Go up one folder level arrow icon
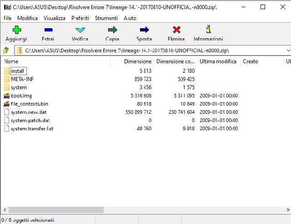This screenshot has width=291, height=224. coord(6,51)
